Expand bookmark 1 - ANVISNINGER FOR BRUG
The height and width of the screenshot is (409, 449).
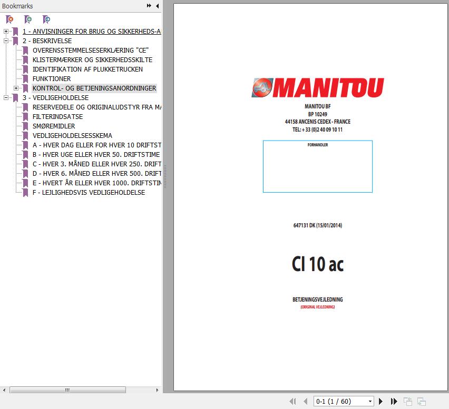[6, 31]
